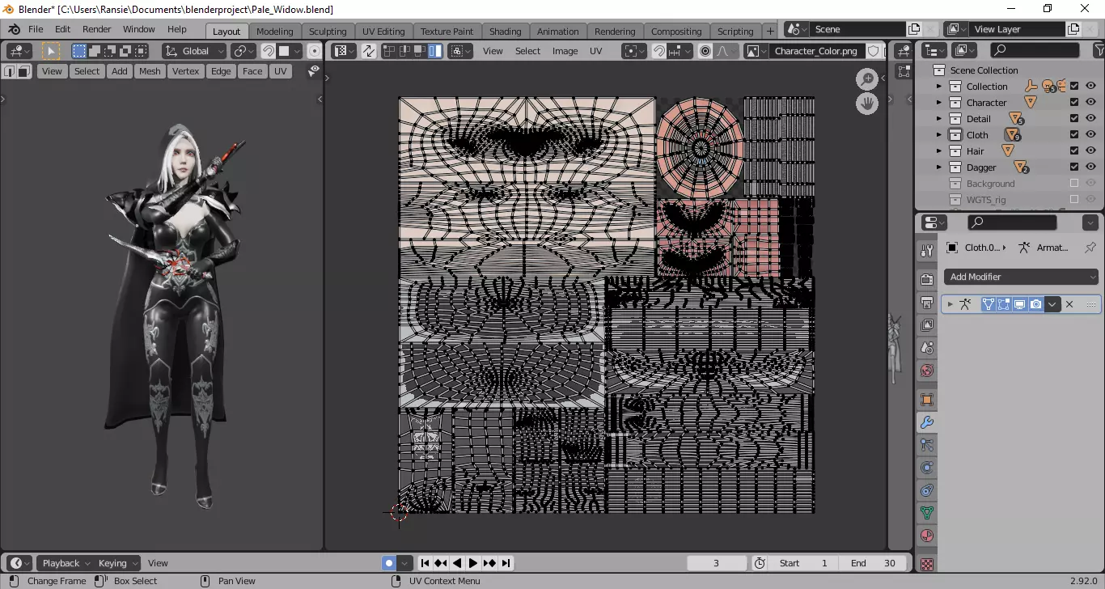Viewport: 1105px width, 589px height.
Task: Open the Scene properties tab icon
Action: point(927,348)
